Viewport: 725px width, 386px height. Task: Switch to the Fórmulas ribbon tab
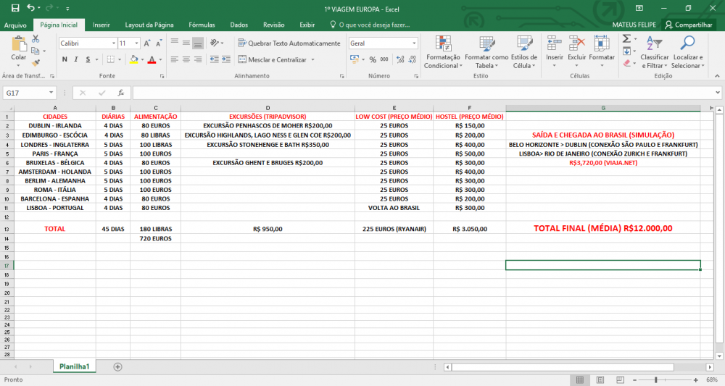202,25
